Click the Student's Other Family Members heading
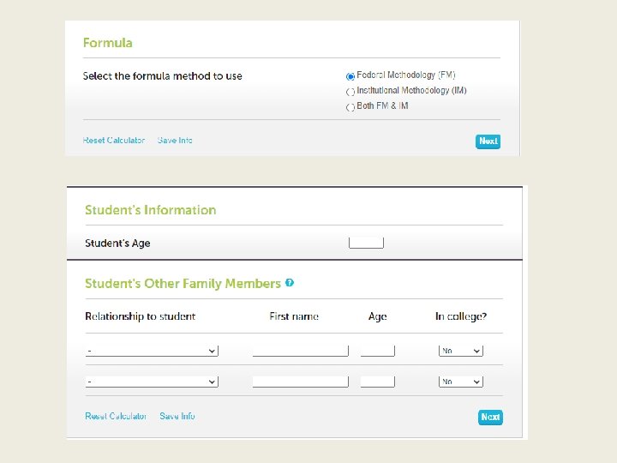Screen dimensions: 617x463 (183, 284)
